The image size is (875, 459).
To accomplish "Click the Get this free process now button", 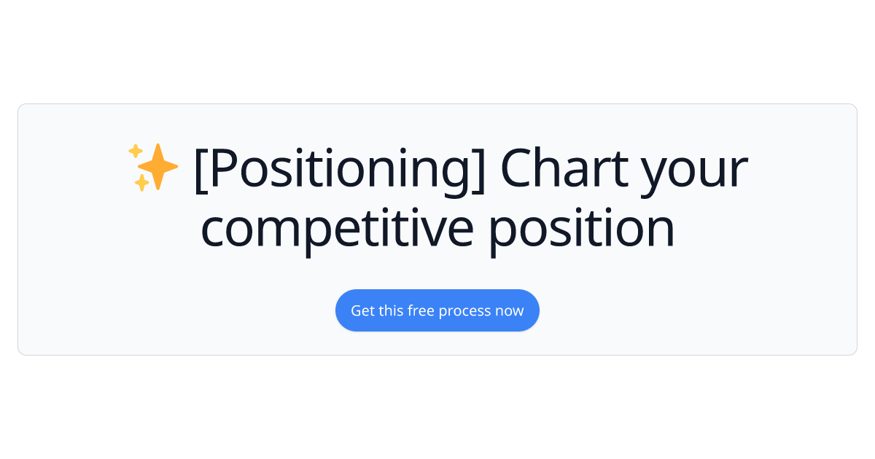I will coord(437,310).
